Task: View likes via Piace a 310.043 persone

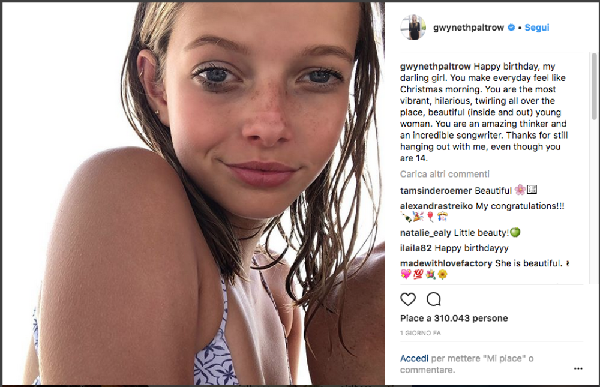Action: pyautogui.click(x=454, y=318)
